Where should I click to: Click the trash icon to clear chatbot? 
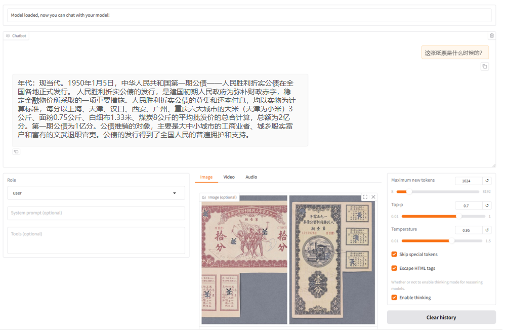coord(491,35)
